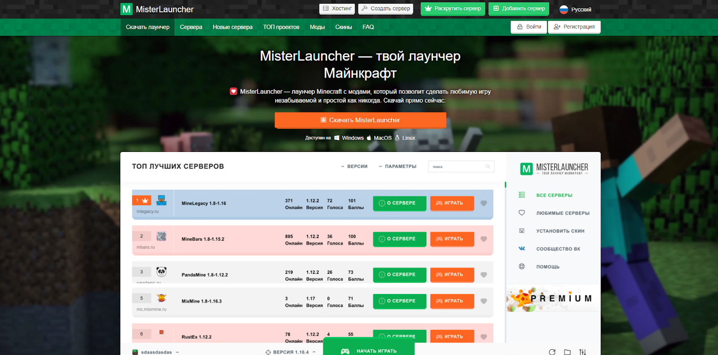The height and width of the screenshot is (355, 718).
Task: Click the MineLegacy server avatar icon
Action: point(162,200)
